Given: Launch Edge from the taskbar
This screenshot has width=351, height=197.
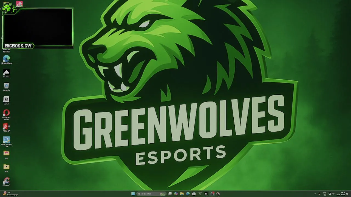Looking at the screenshot, I should tap(188, 194).
